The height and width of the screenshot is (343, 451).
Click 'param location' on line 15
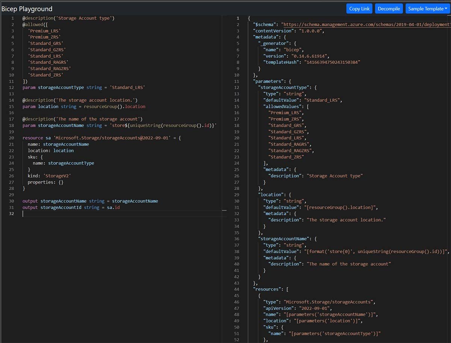pos(40,106)
